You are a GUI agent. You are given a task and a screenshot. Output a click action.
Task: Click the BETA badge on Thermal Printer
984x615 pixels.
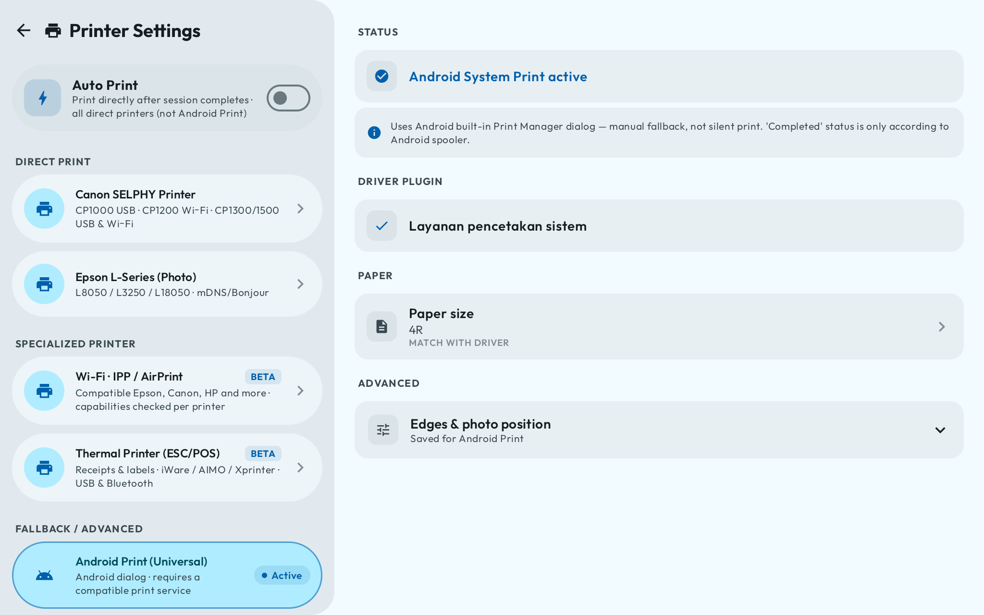[x=263, y=454]
